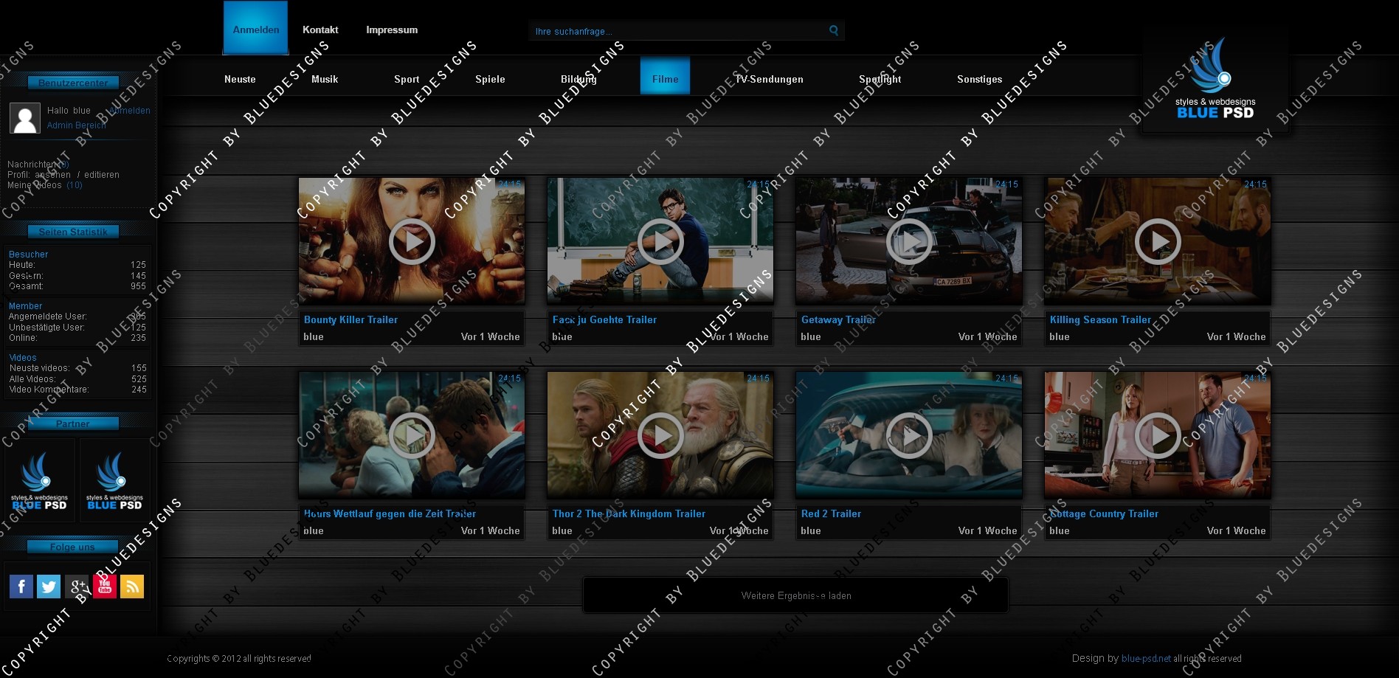Open Thor 2 The Dark Kingdom Trailer title
1399x678 pixels.
click(x=629, y=513)
